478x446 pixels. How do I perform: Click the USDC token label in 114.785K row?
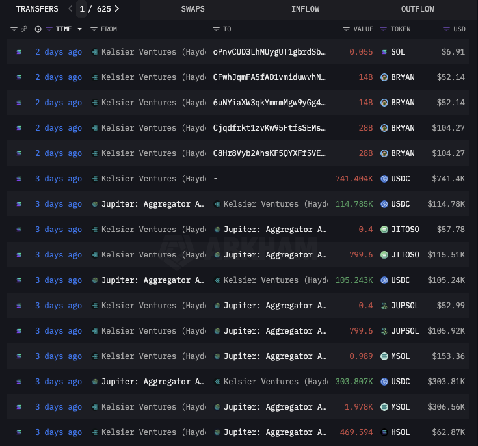pyautogui.click(x=400, y=204)
